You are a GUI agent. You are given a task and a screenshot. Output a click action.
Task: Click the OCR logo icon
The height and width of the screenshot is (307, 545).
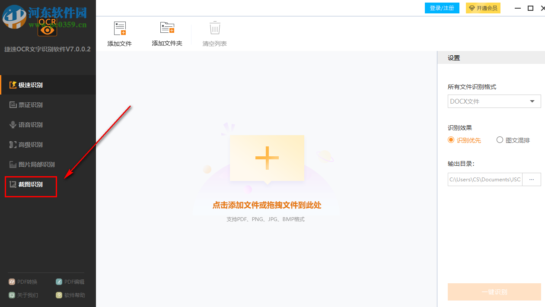tap(47, 27)
